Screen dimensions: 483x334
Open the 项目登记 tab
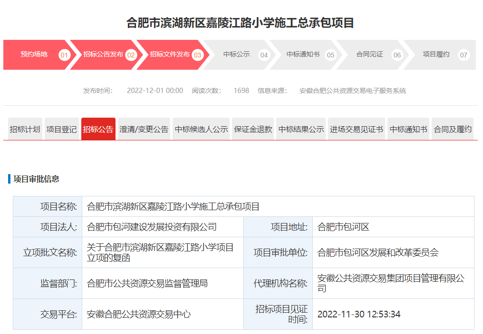pos(62,129)
